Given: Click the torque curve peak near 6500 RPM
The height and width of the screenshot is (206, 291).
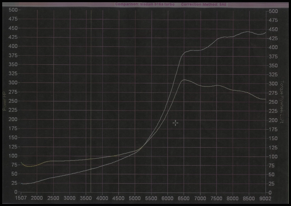Looking at the screenshot, I should [184, 80].
